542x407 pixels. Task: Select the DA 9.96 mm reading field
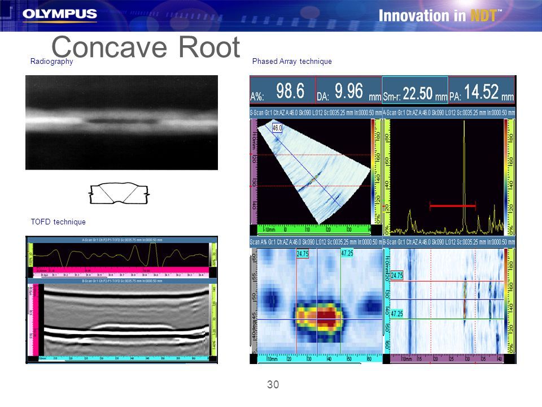(x=349, y=90)
